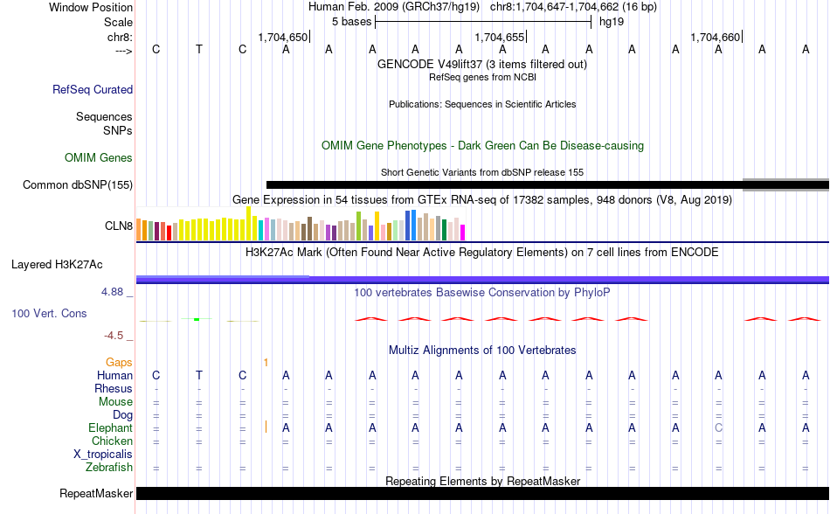Click the hg19 scale label
Viewport: 830px width, 514px height.
[x=612, y=22]
